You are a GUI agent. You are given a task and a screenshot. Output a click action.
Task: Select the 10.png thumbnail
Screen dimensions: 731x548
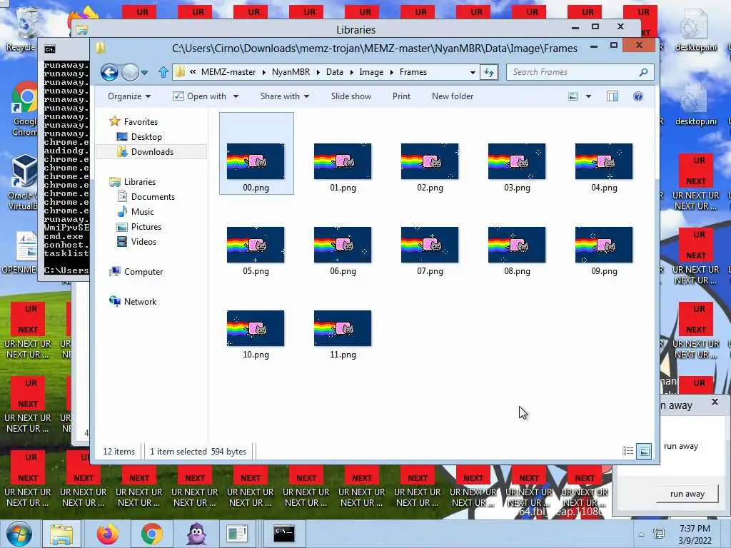click(256, 328)
